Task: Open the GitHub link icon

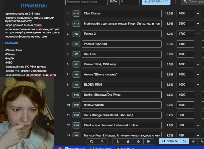Action: point(92,141)
